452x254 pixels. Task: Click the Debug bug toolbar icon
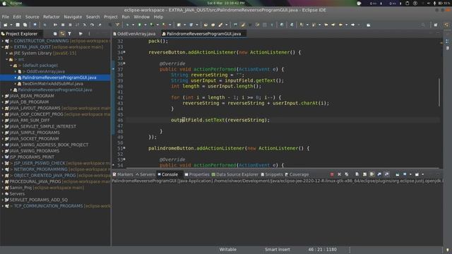[127, 25]
